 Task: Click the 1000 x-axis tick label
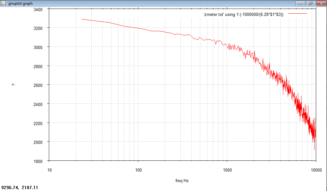tap(227, 170)
